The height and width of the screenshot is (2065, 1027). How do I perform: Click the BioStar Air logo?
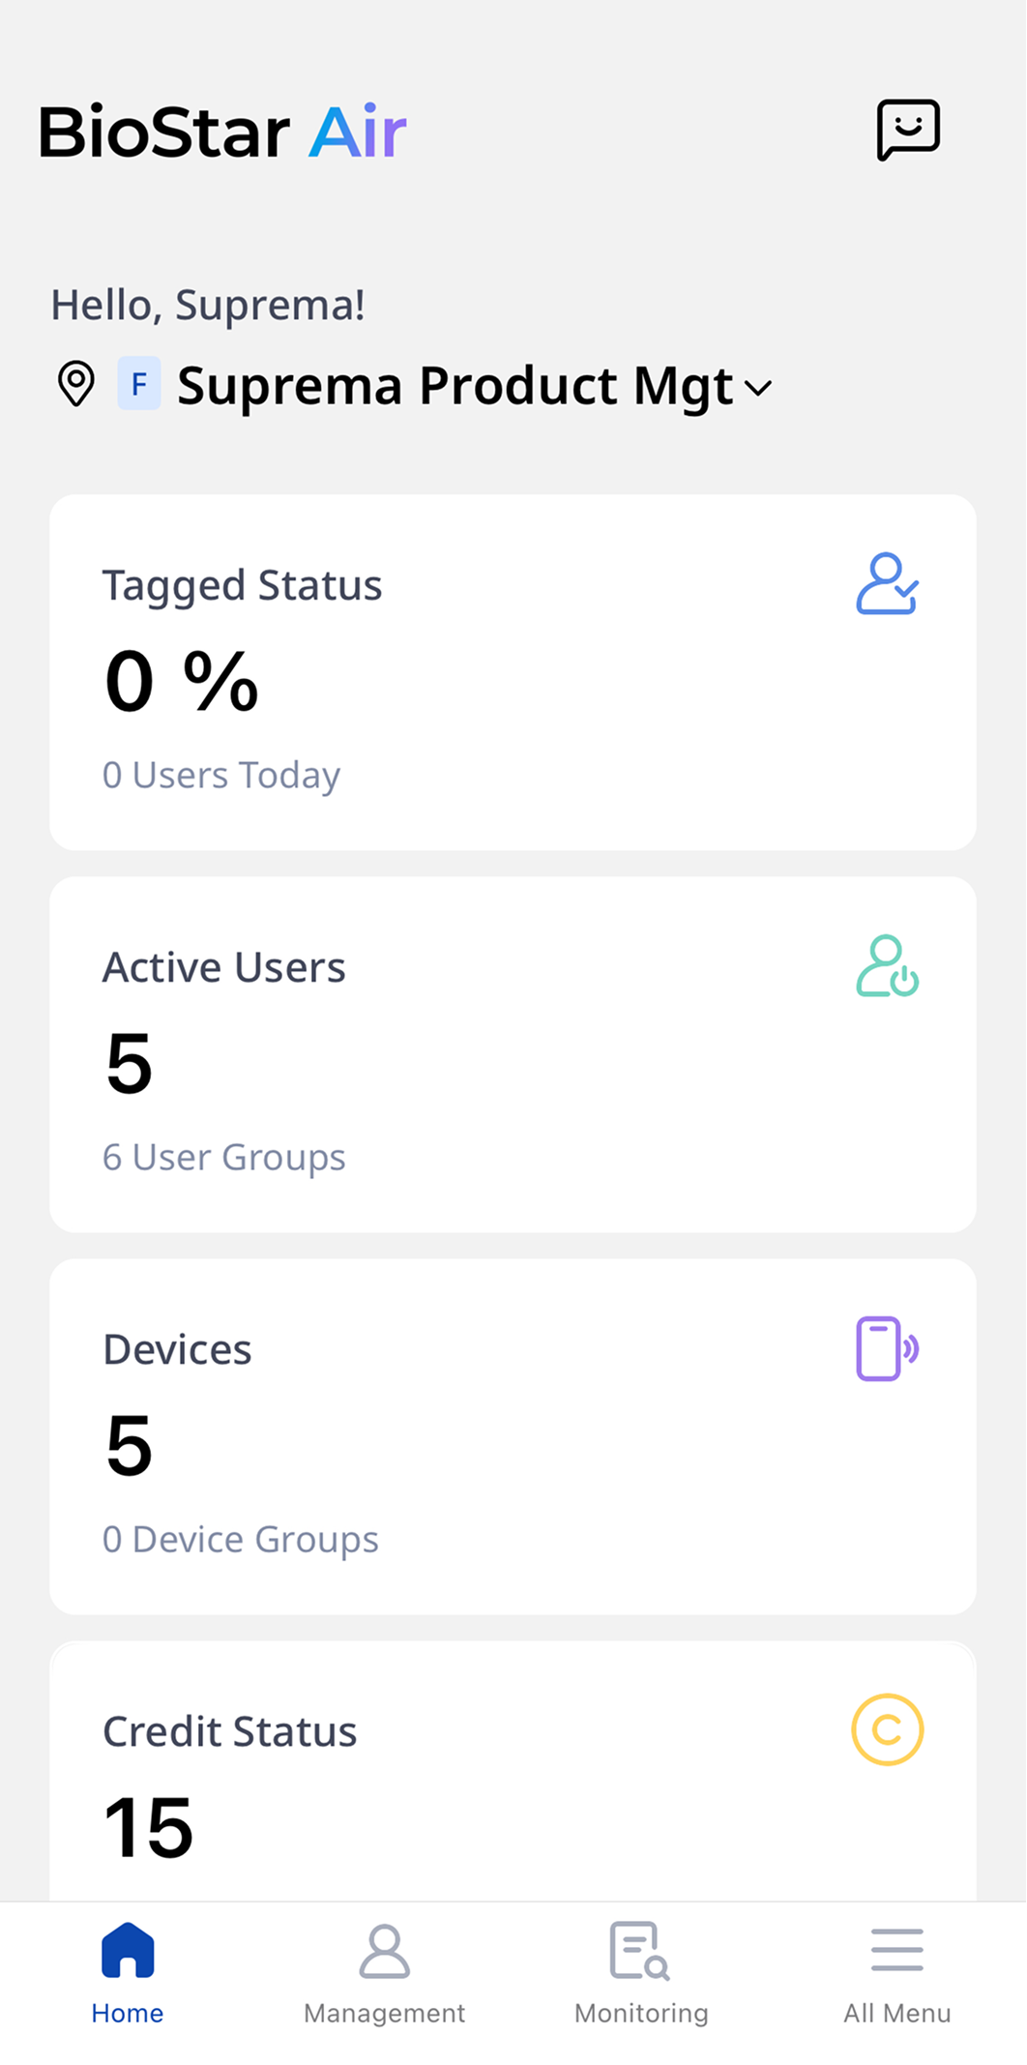point(222,132)
